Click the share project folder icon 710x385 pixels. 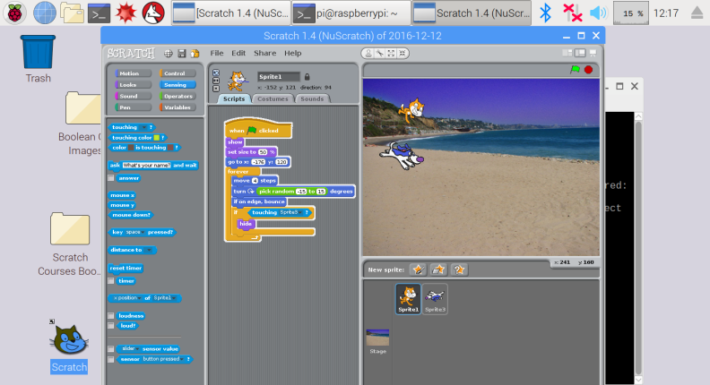(195, 54)
